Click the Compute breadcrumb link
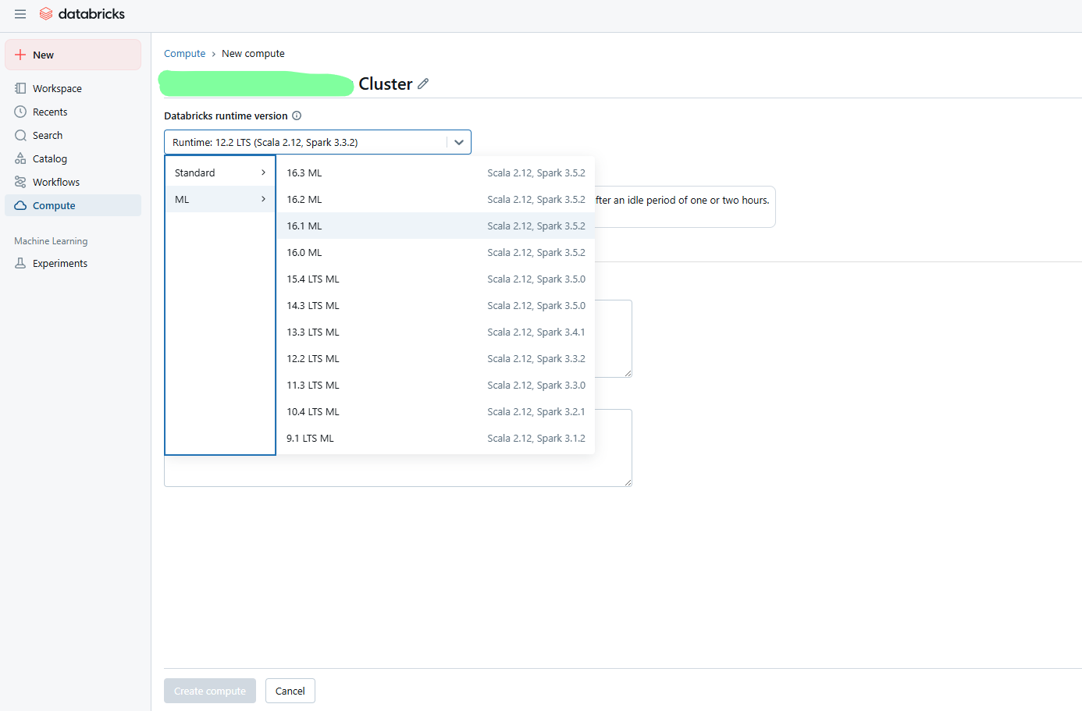Screen dimensions: 1082x711 (x=184, y=53)
